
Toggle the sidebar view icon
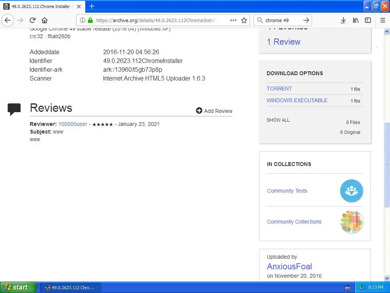(368, 20)
